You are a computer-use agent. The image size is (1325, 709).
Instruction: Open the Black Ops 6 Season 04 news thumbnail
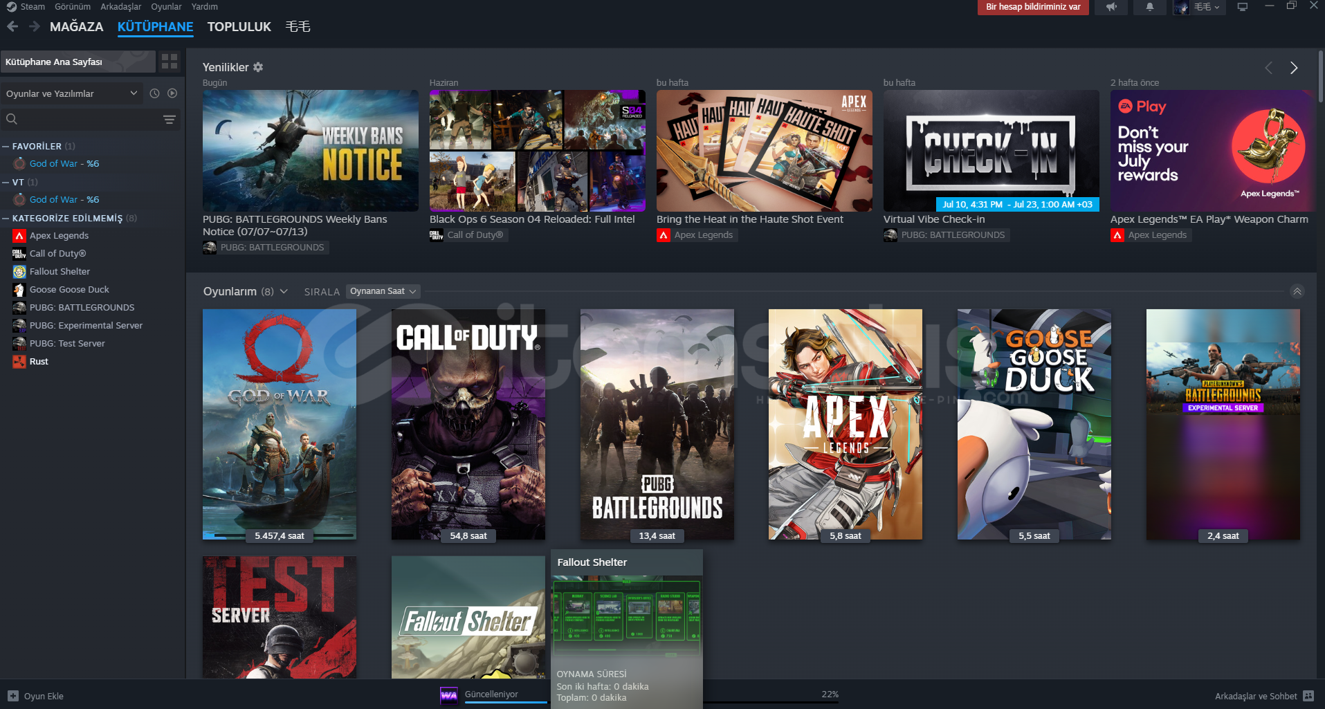coord(538,150)
